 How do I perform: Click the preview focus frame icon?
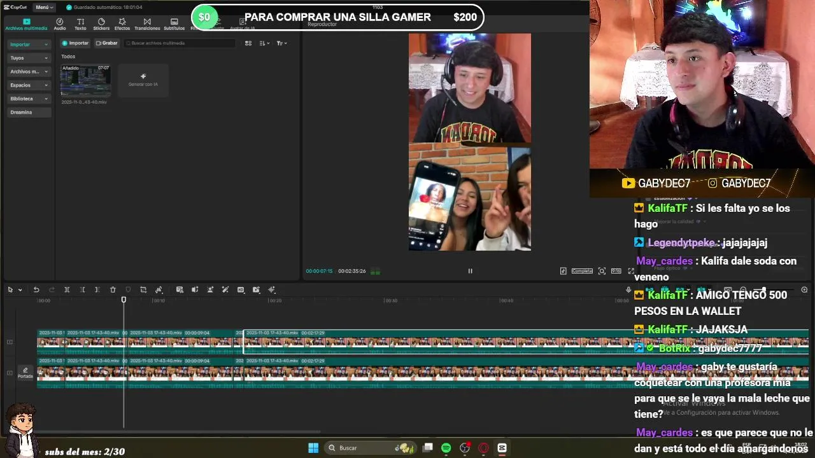point(602,271)
